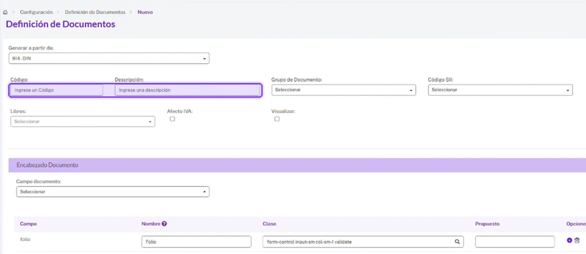
Task: Navigate to Configuración breadcrumb
Action: pyautogui.click(x=36, y=12)
